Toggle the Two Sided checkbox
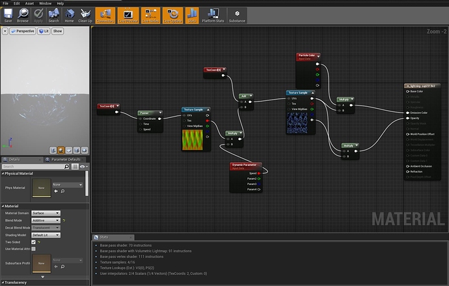449x286 pixels. pyautogui.click(x=33, y=242)
